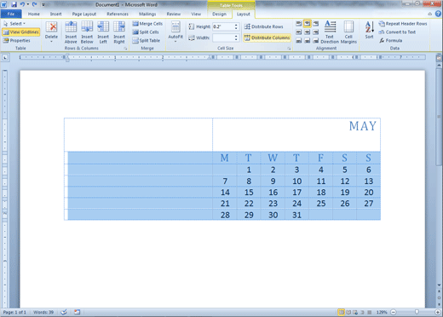The height and width of the screenshot is (317, 443).
Task: Click the column Width input field
Action: click(223, 37)
